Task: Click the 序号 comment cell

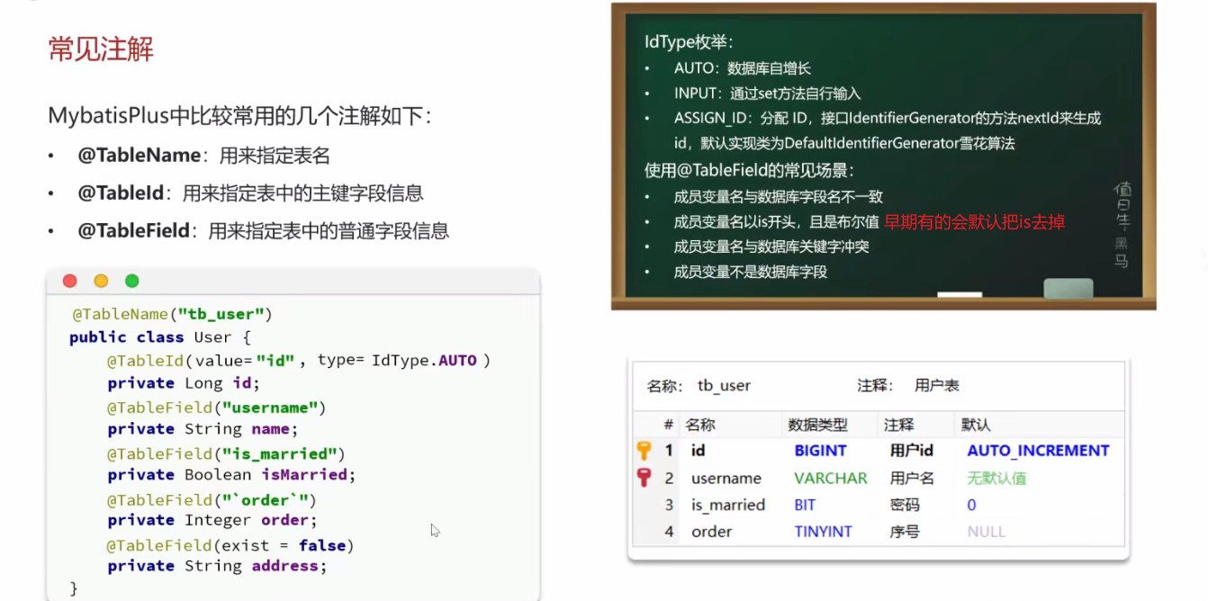Action: tap(905, 532)
